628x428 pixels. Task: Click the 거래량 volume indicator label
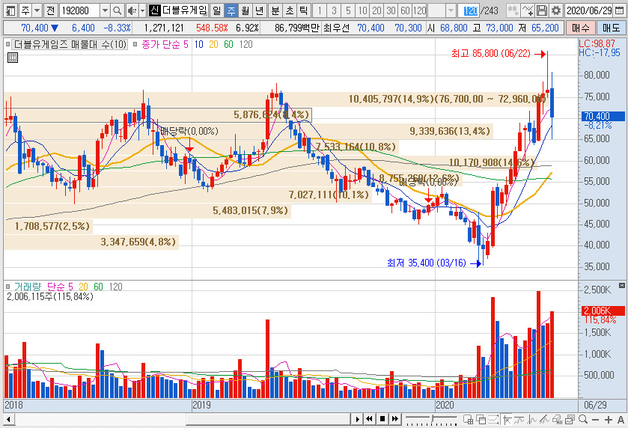(x=27, y=287)
